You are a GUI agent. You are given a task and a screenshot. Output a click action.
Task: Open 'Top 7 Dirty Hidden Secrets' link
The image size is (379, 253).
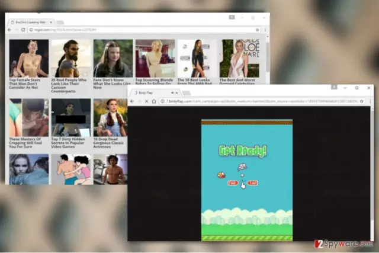(x=68, y=143)
